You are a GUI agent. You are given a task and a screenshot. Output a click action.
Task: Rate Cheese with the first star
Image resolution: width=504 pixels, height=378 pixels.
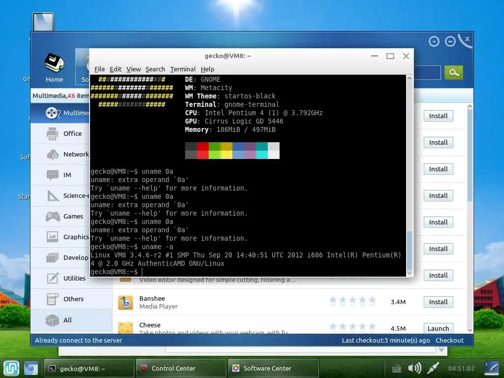(x=333, y=327)
